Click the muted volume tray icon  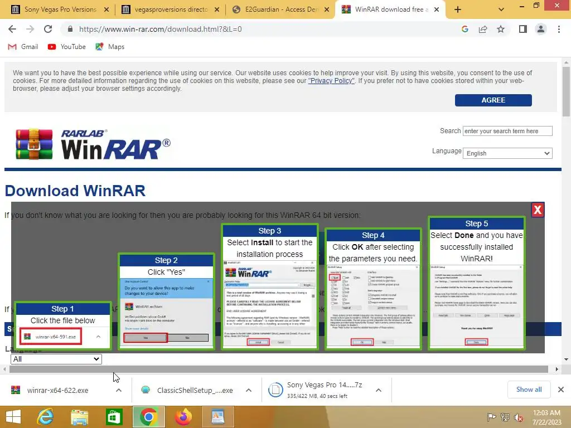point(519,417)
